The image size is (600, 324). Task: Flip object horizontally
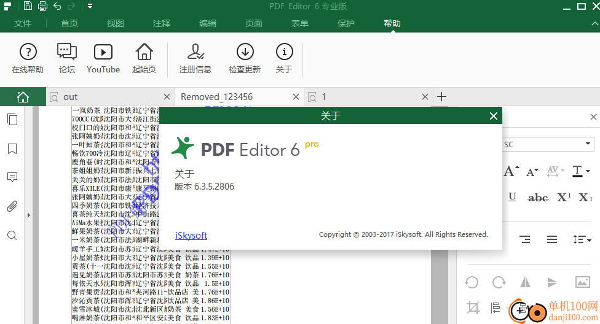(x=526, y=282)
